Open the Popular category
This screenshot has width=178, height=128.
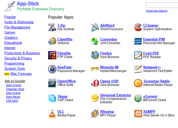pyautogui.click(x=10, y=17)
